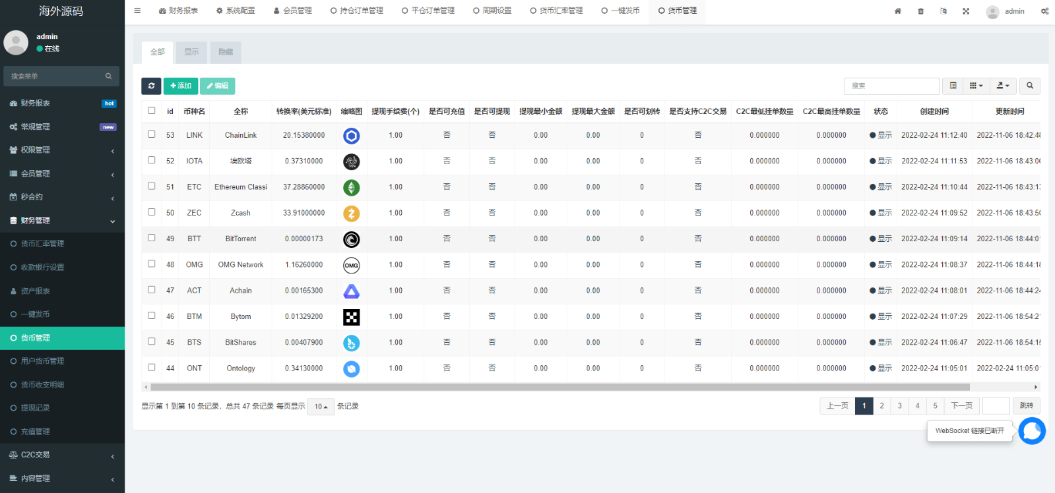Toggle fullscreen icon in top bar

(x=966, y=11)
